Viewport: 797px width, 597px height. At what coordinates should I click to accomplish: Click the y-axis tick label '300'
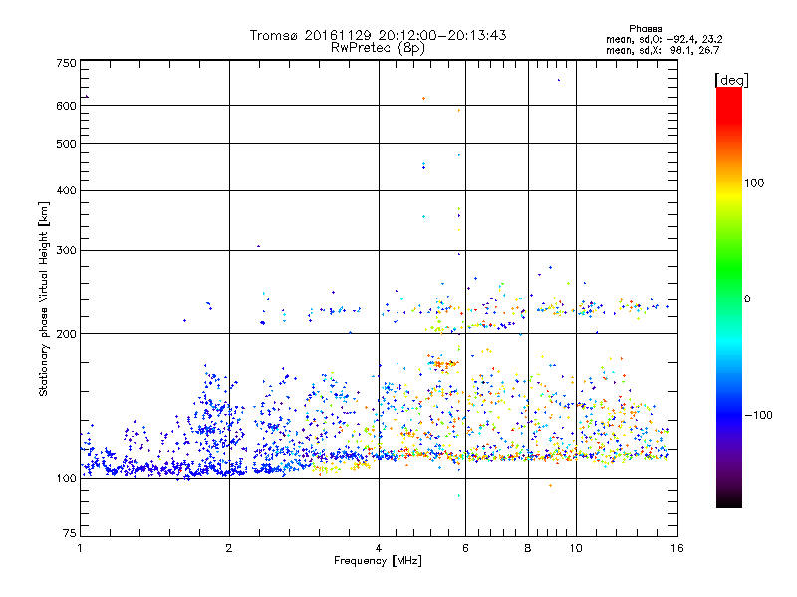(66, 251)
